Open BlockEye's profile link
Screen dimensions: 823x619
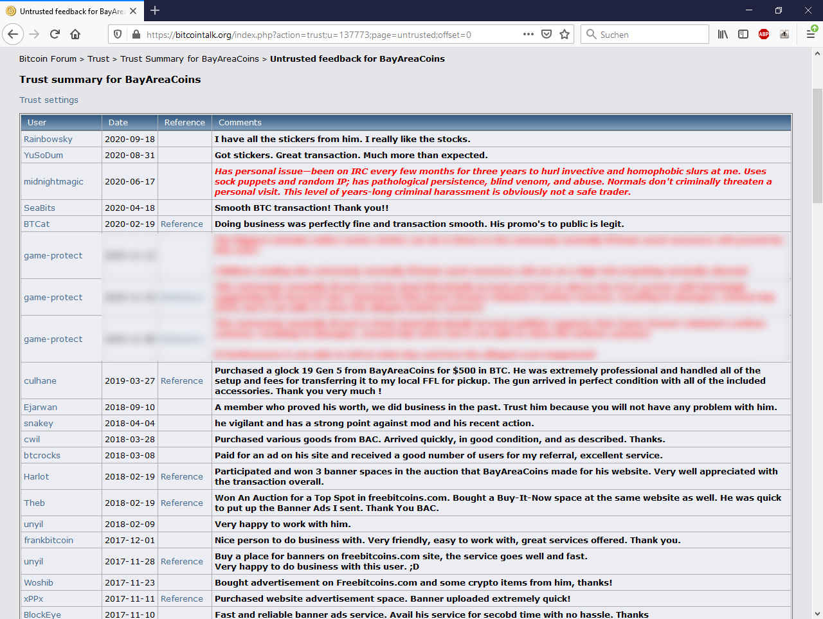42,615
